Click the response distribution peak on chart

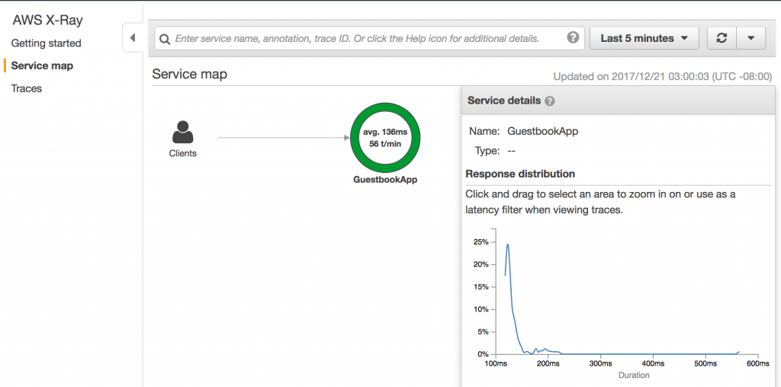[507, 245]
